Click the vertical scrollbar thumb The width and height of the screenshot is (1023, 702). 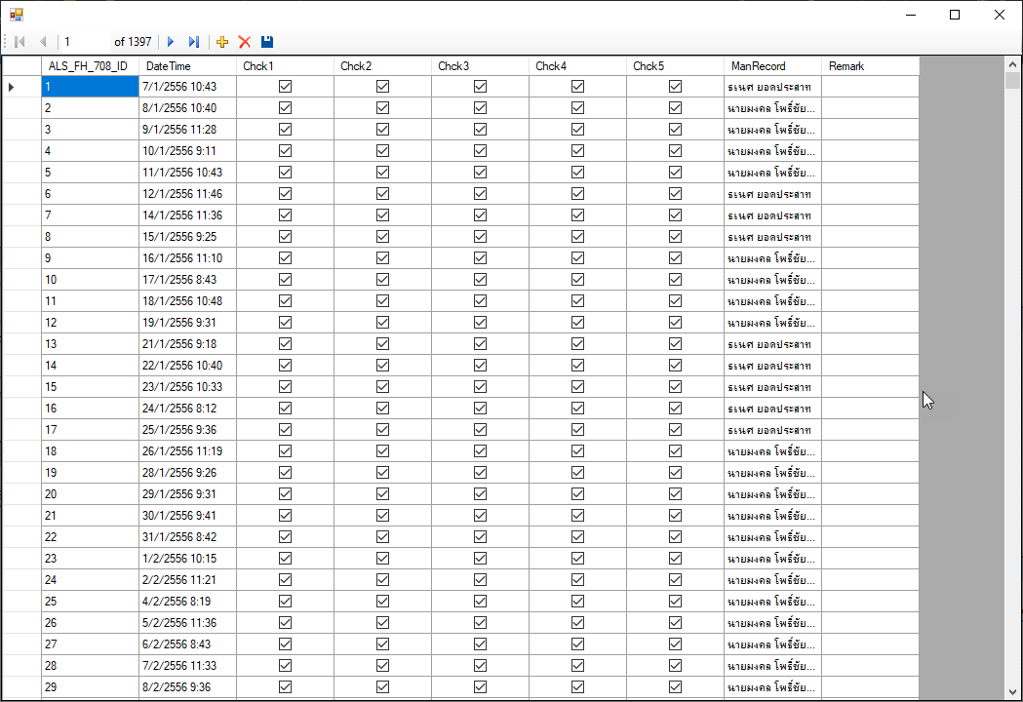(1012, 80)
